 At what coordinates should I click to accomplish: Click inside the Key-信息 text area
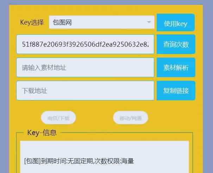(x=105, y=157)
